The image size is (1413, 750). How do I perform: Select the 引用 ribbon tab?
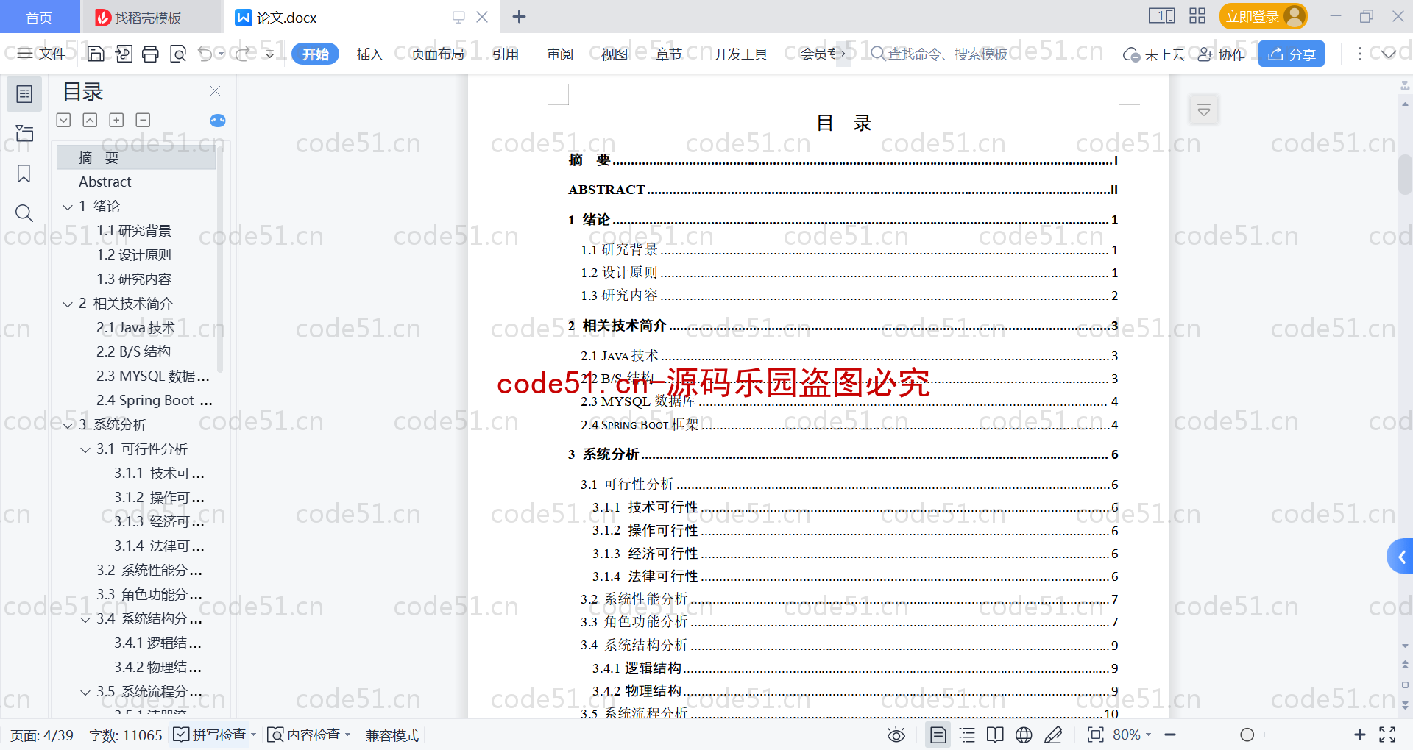point(506,54)
